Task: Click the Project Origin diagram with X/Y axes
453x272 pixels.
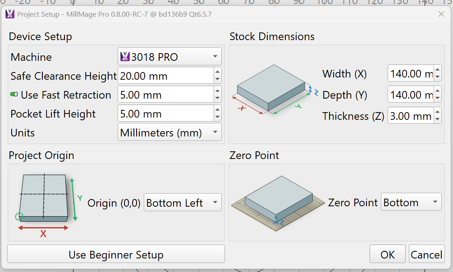Action: 49,205
